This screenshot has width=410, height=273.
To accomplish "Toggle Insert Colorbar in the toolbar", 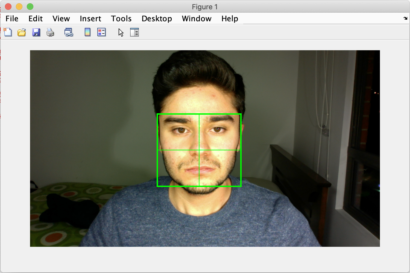I will pos(87,32).
